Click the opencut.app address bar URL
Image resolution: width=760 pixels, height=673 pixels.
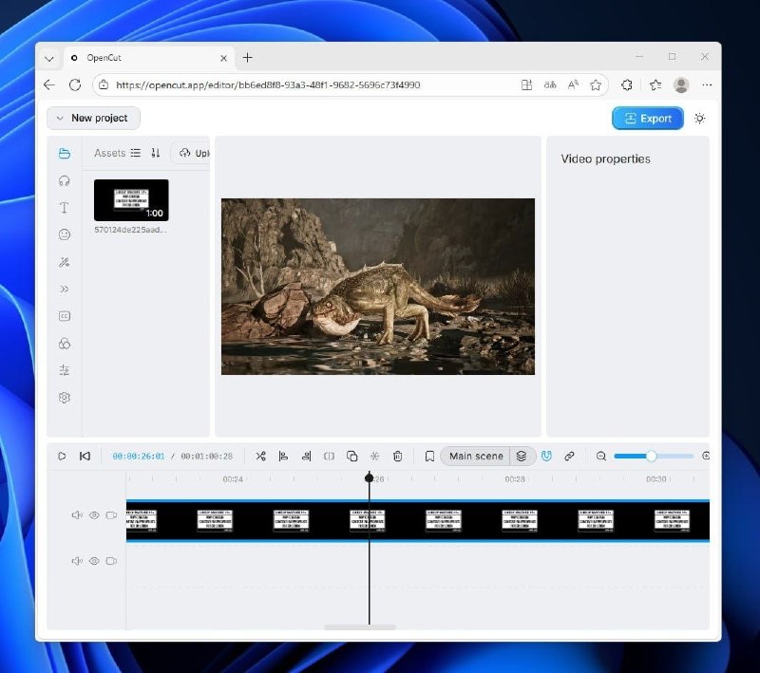tap(268, 85)
